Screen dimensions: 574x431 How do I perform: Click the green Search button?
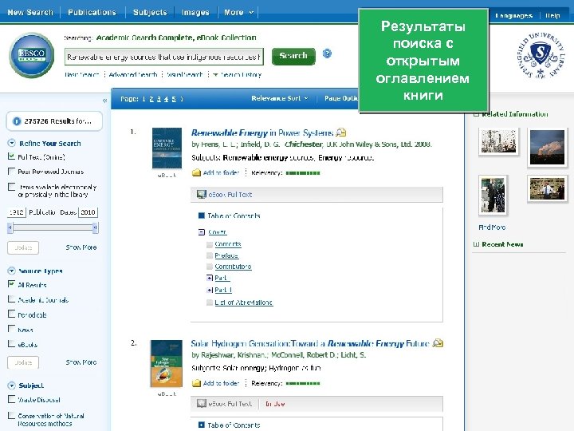293,56
